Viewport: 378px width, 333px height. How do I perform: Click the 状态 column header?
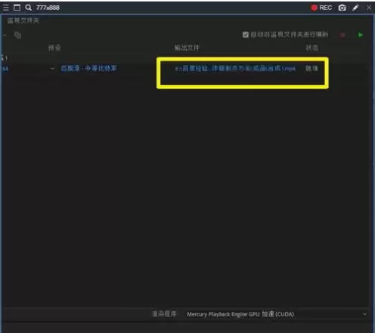(312, 48)
